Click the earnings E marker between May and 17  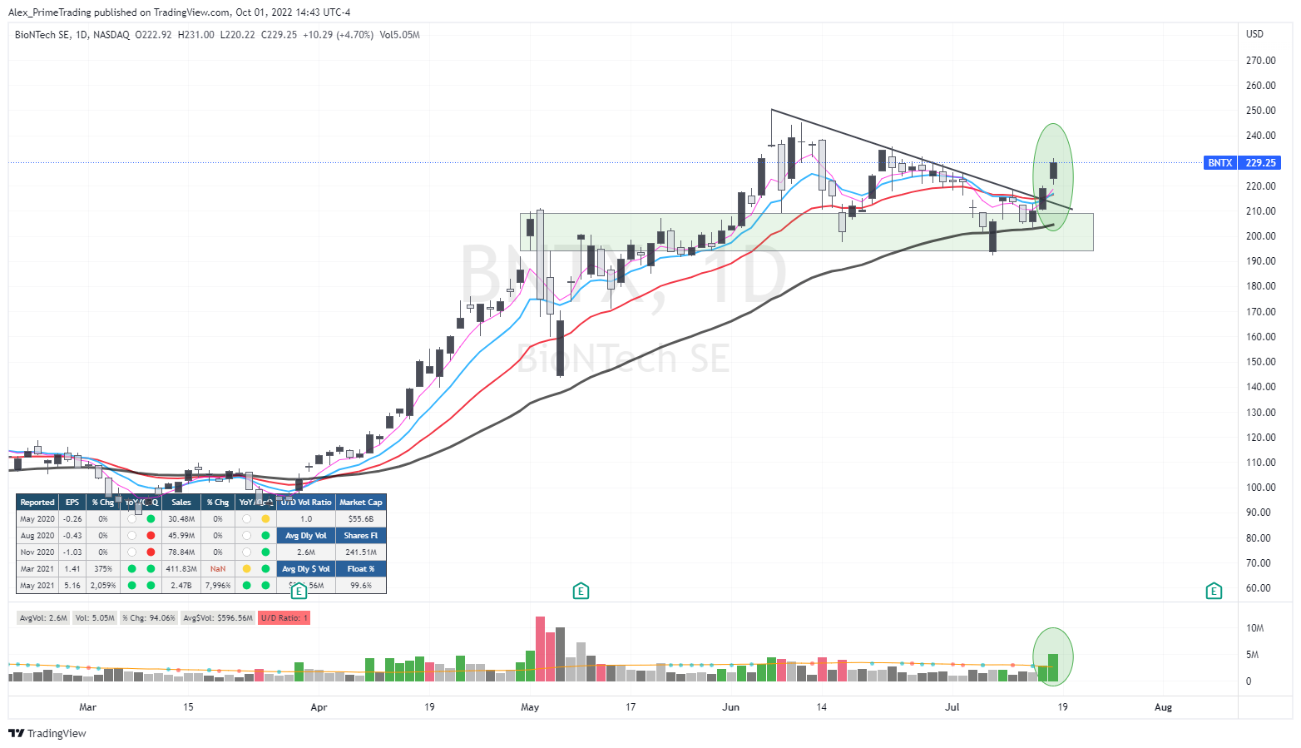581,591
